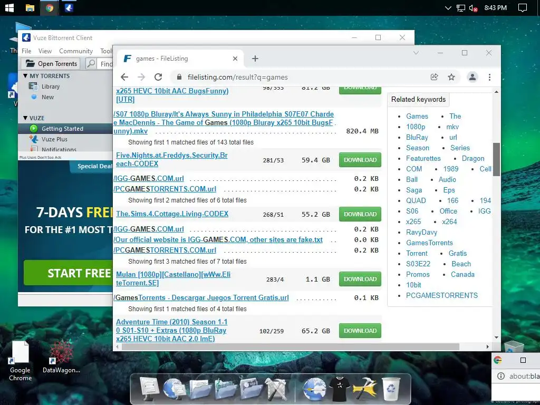Open the View menu in Vuze
The image size is (540, 405).
pyautogui.click(x=45, y=51)
